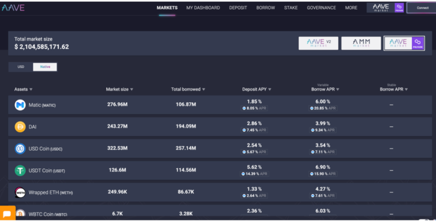Switch currency display to USD

coord(21,67)
